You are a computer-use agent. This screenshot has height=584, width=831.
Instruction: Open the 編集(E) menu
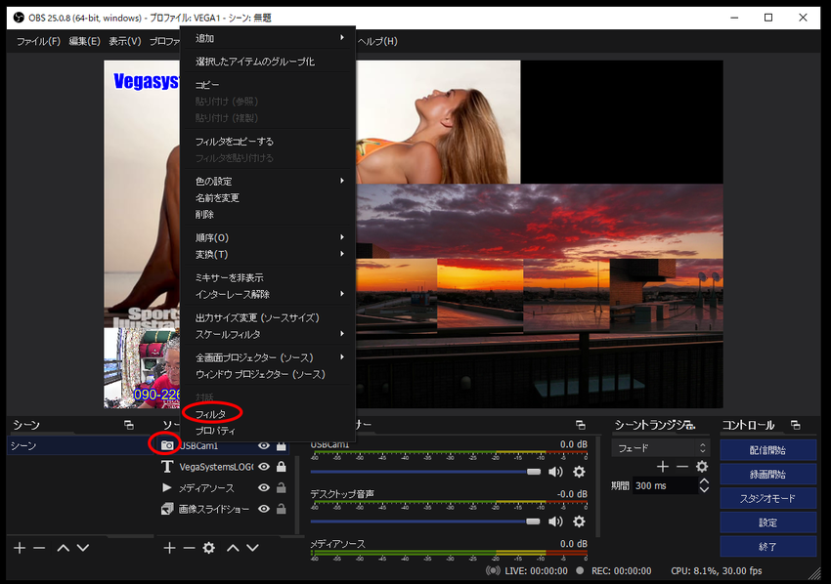click(84, 41)
